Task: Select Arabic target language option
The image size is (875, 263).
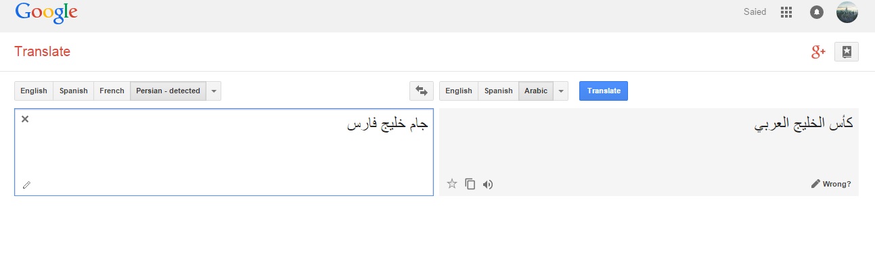Action: [x=536, y=91]
